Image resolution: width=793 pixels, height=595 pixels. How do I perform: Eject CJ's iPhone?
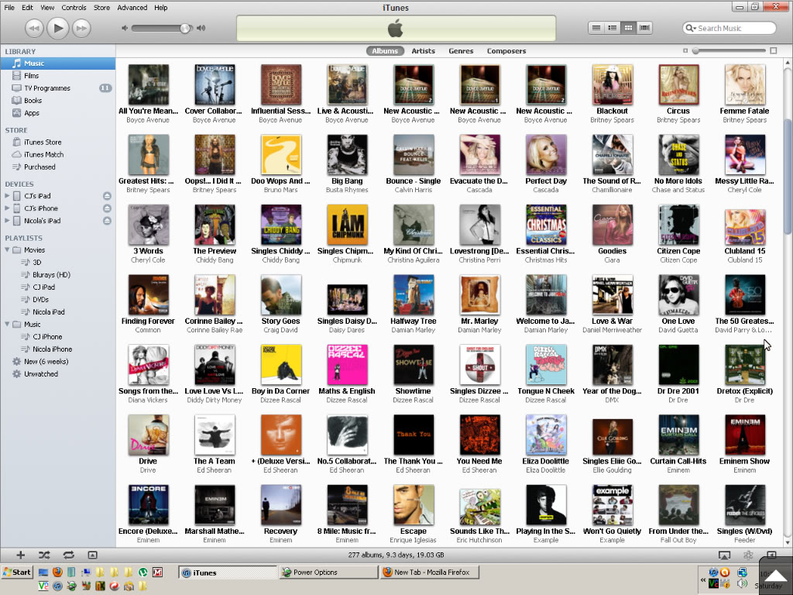[107, 208]
